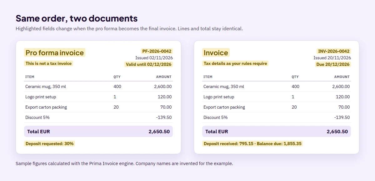Click the 'Due 20/12/2026' label
Screen dimensions: 375x181
pos(333,64)
